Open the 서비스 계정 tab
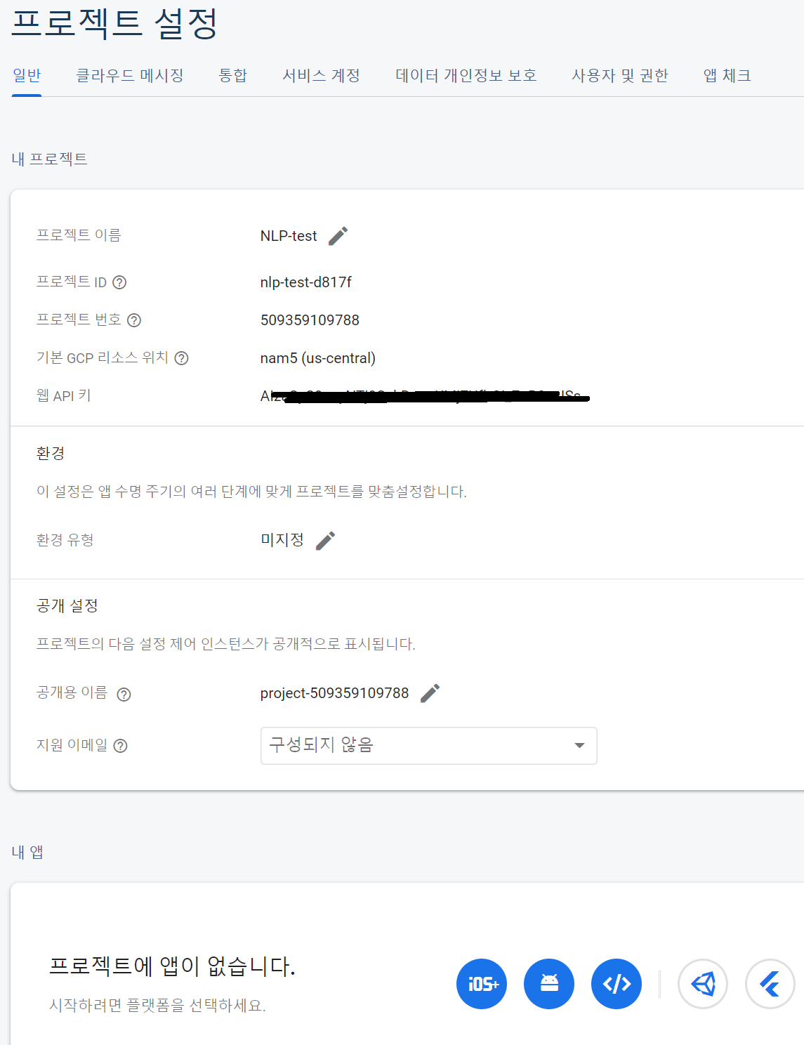Viewport: 804px width, 1045px height. coord(322,75)
